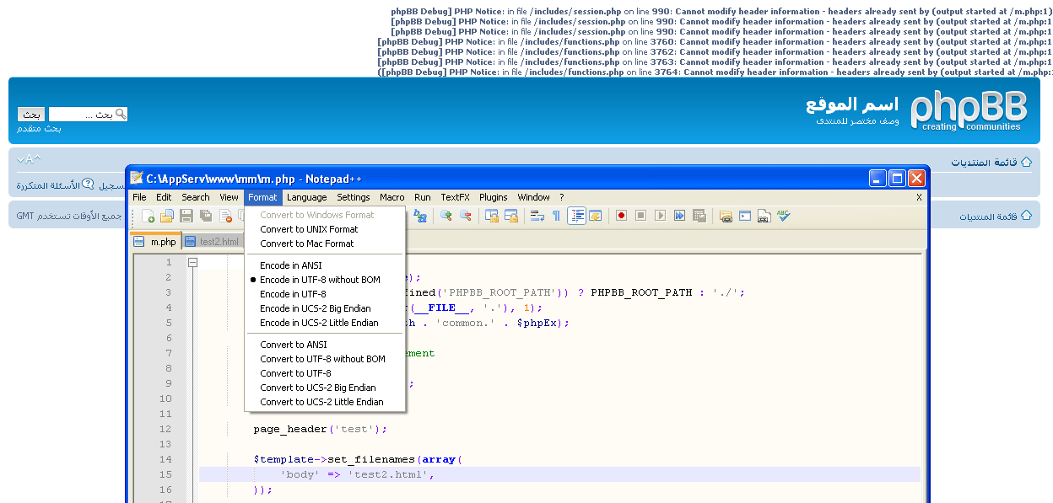Choose Convert to Mac Format
The image size is (1053, 503).
coord(307,243)
